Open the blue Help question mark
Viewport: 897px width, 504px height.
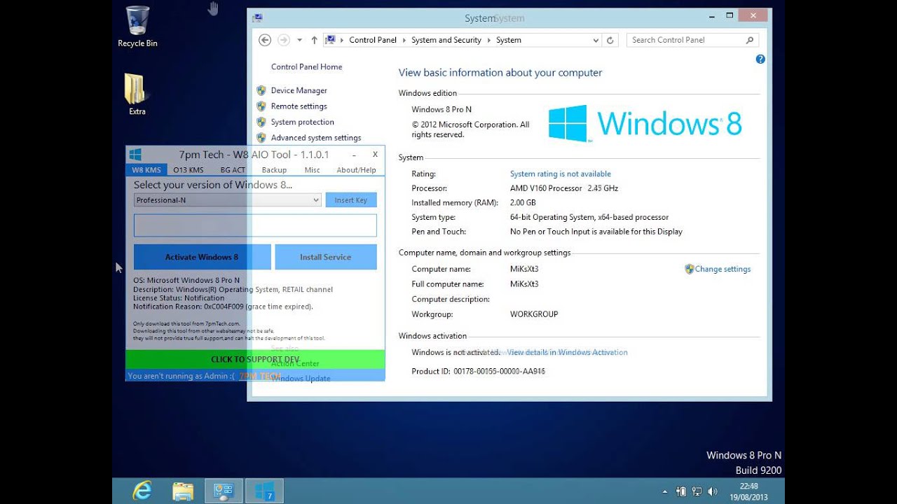coord(760,59)
